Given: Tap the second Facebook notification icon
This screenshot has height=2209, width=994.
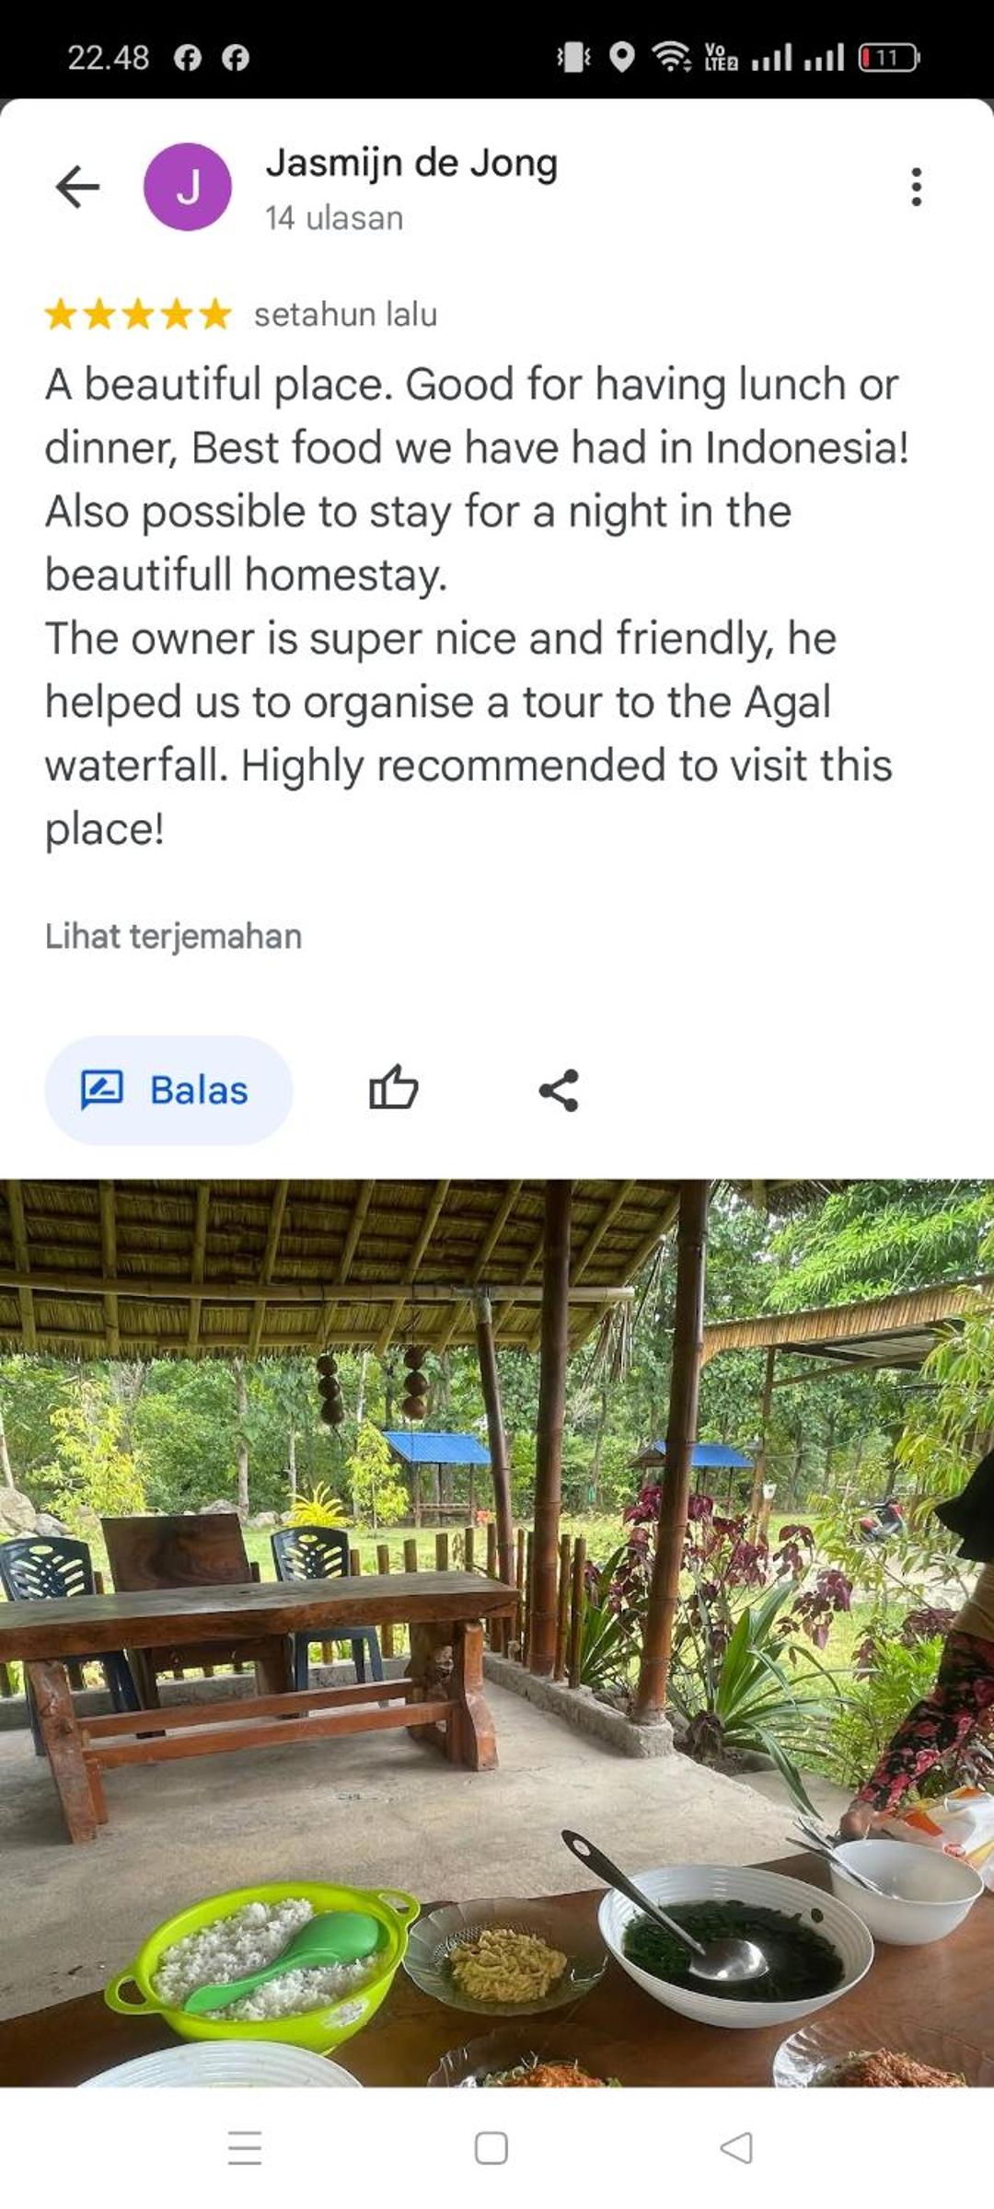Looking at the screenshot, I should click(x=236, y=58).
